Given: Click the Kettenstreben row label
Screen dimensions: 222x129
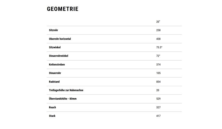Looking at the screenshot, I should point(57,65).
